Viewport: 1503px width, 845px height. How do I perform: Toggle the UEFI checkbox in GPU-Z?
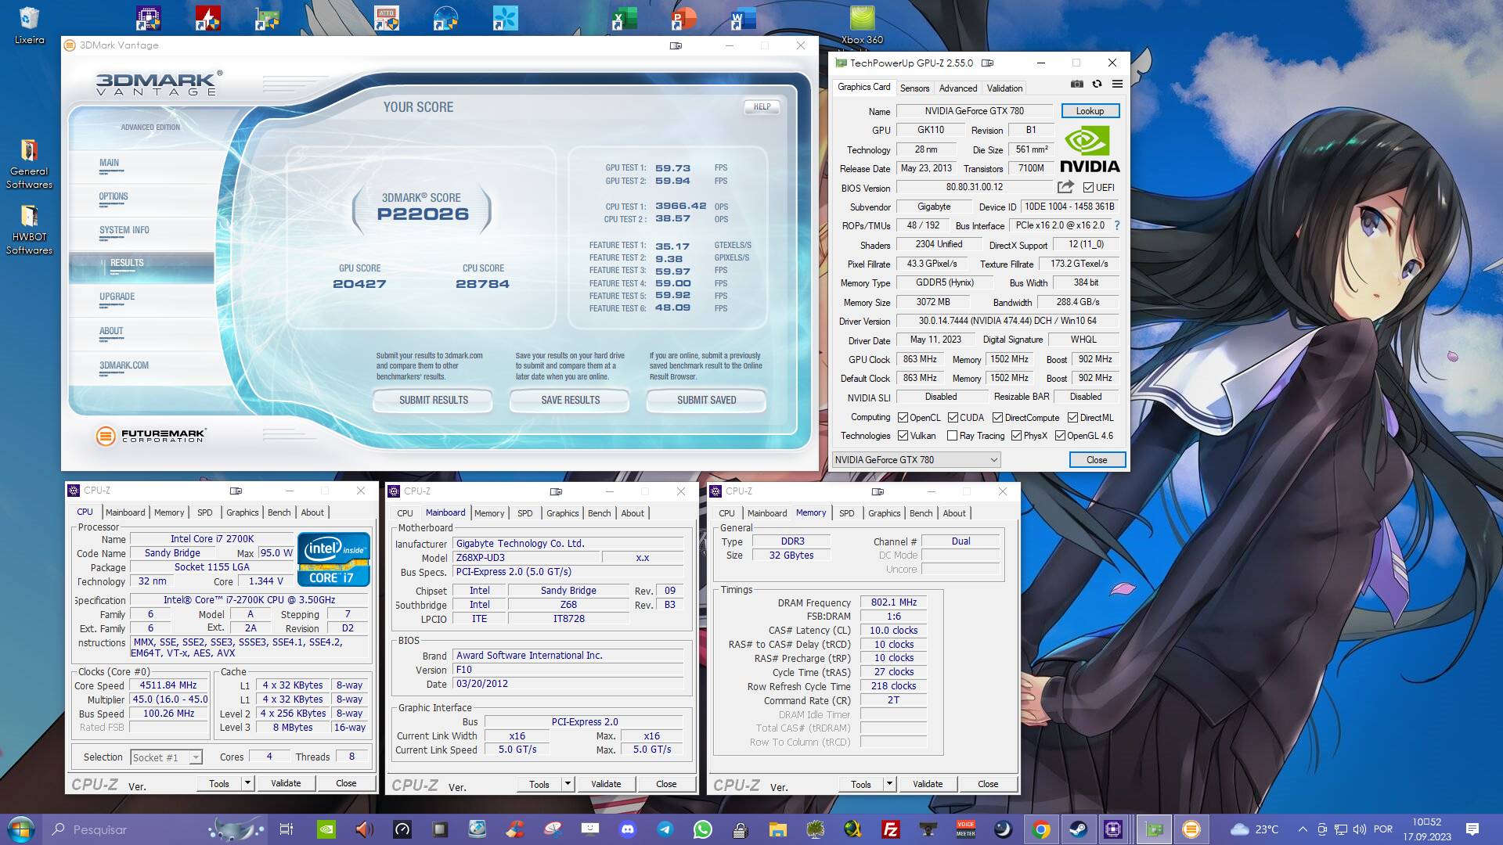[1088, 188]
